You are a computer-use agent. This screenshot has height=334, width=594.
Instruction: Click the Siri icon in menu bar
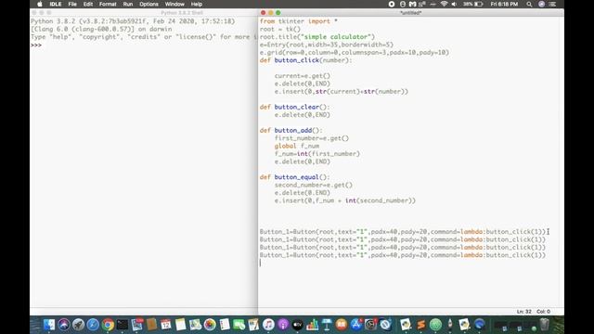pos(541,4)
